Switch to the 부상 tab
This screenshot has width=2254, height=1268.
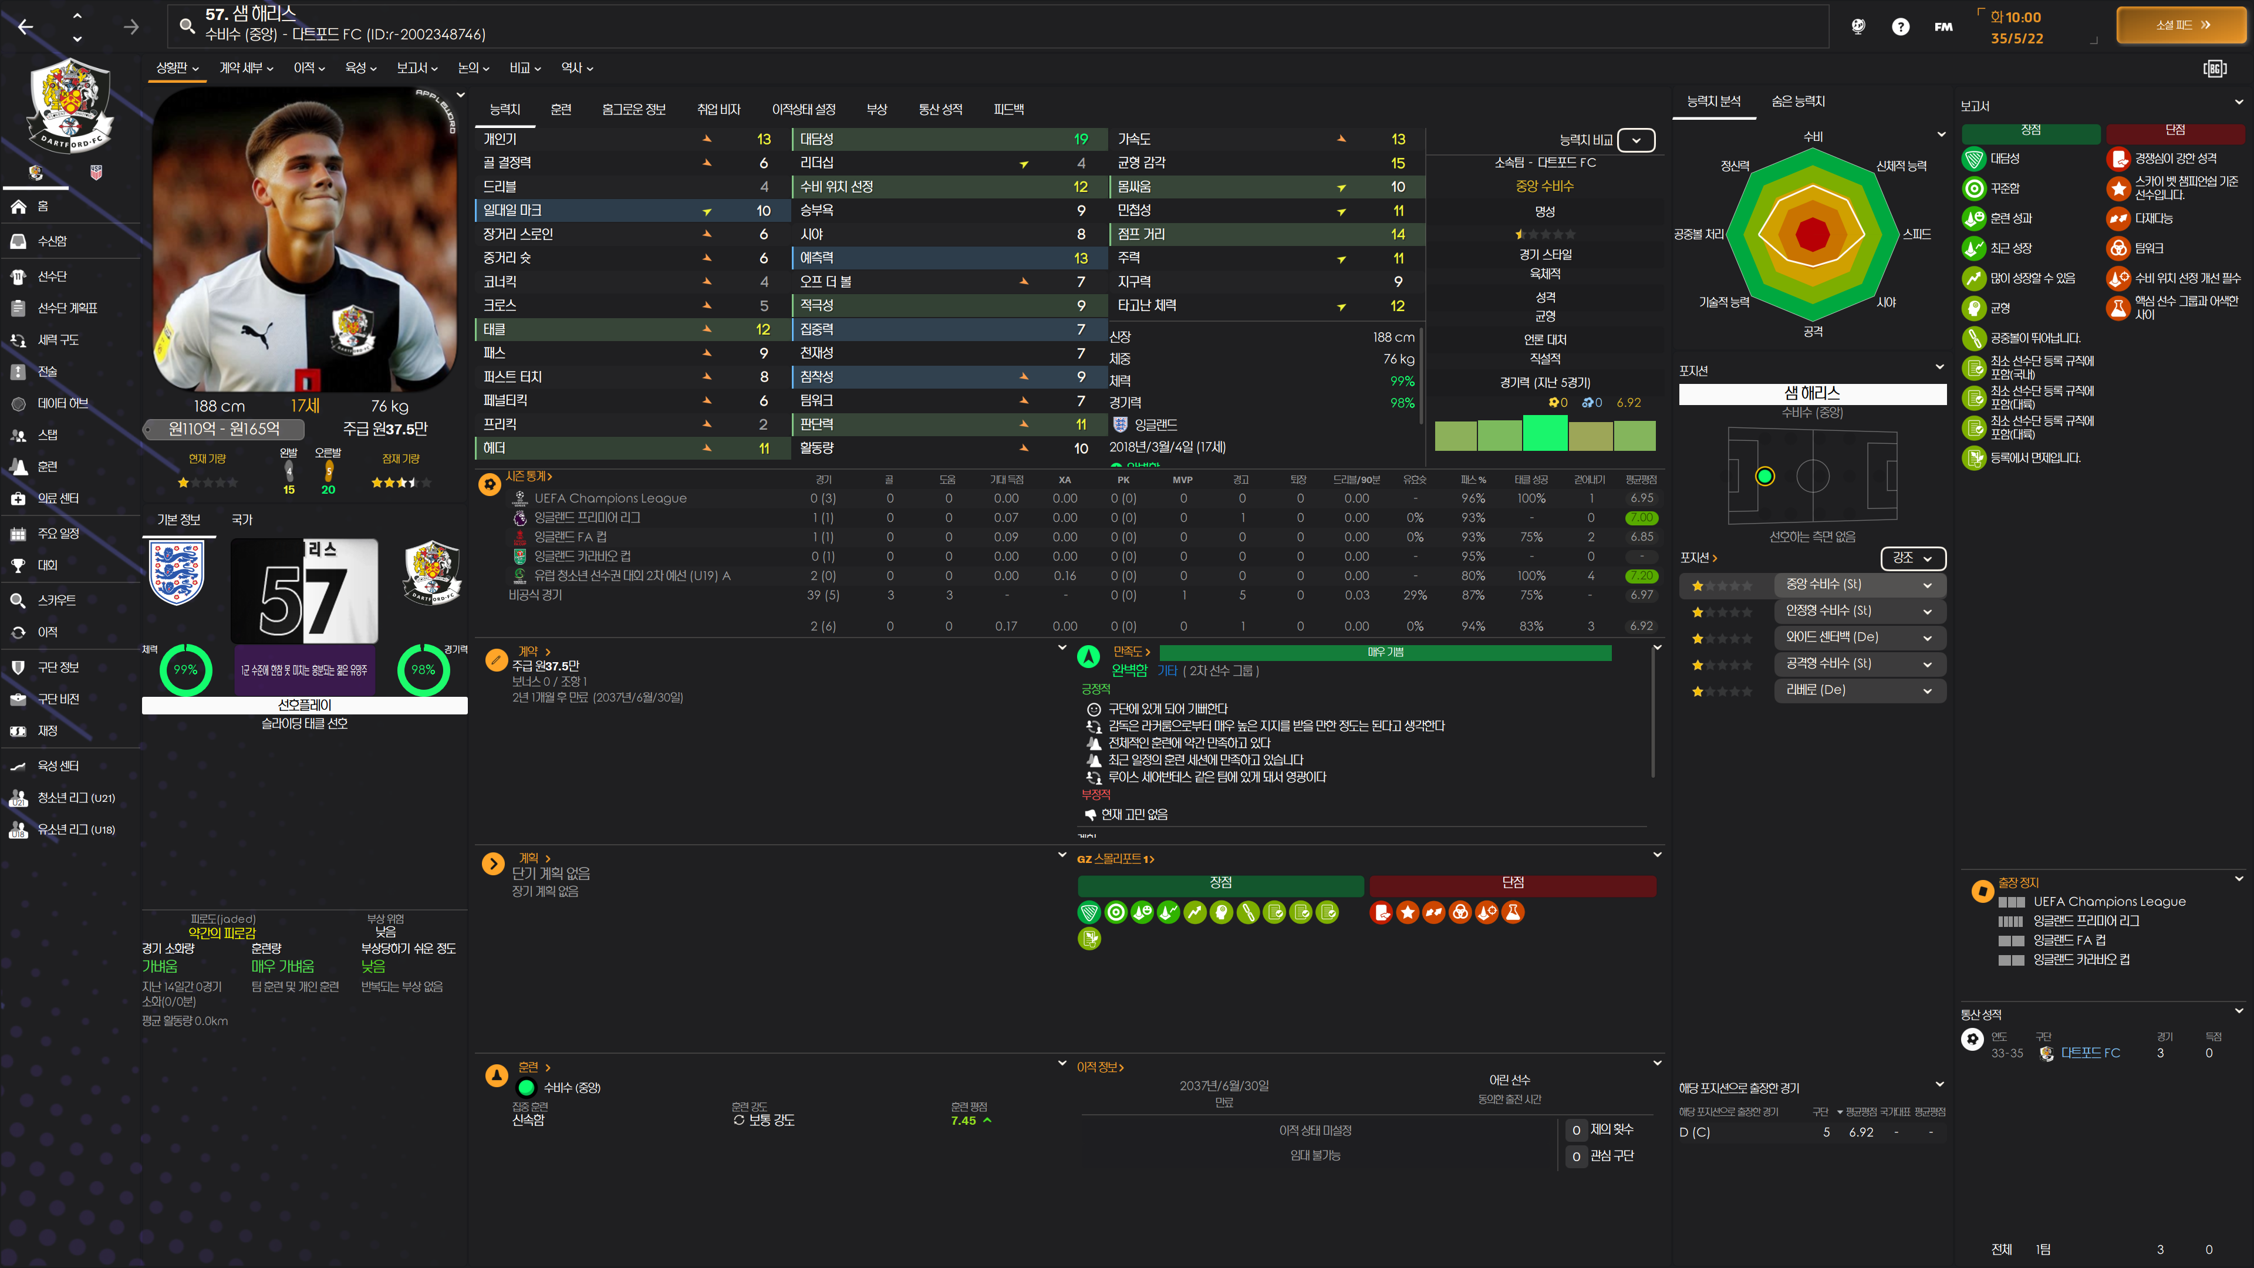pyautogui.click(x=877, y=109)
